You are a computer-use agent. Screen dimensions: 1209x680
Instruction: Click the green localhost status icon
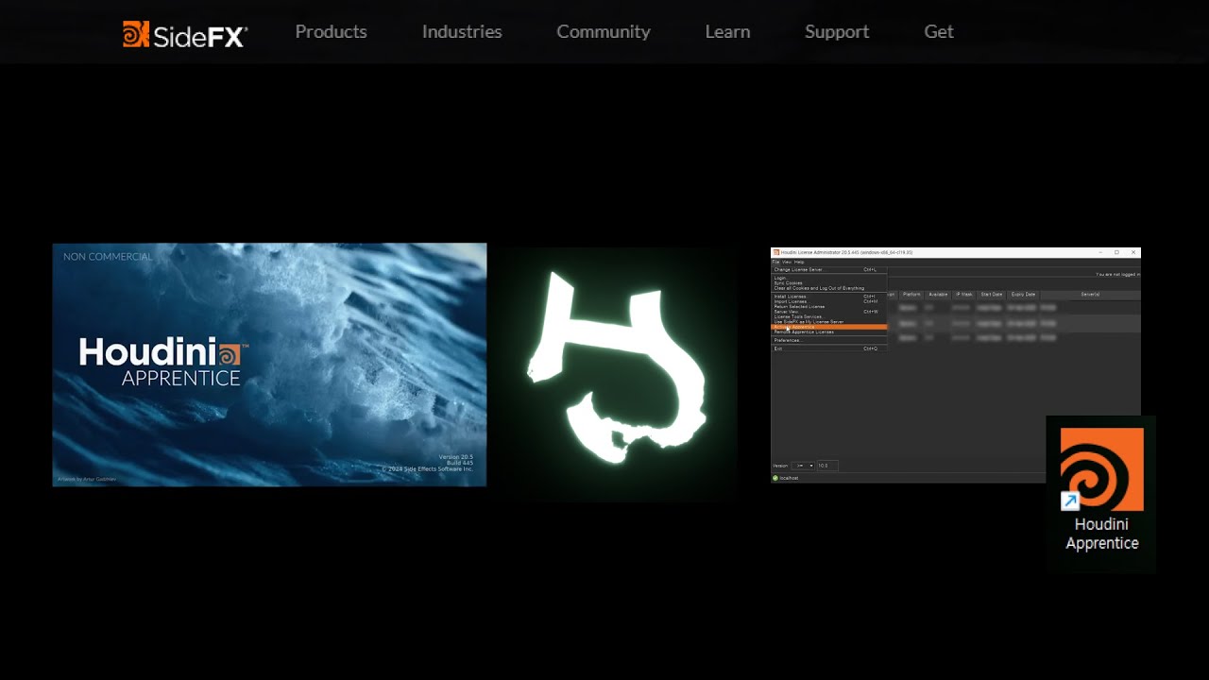pyautogui.click(x=775, y=478)
